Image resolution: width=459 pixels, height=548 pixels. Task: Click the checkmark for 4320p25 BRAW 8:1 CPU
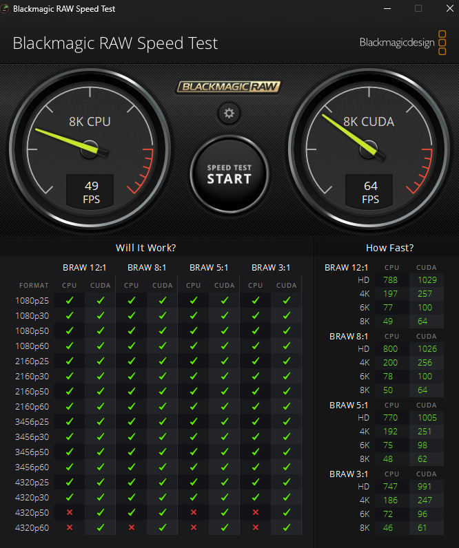[132, 482]
